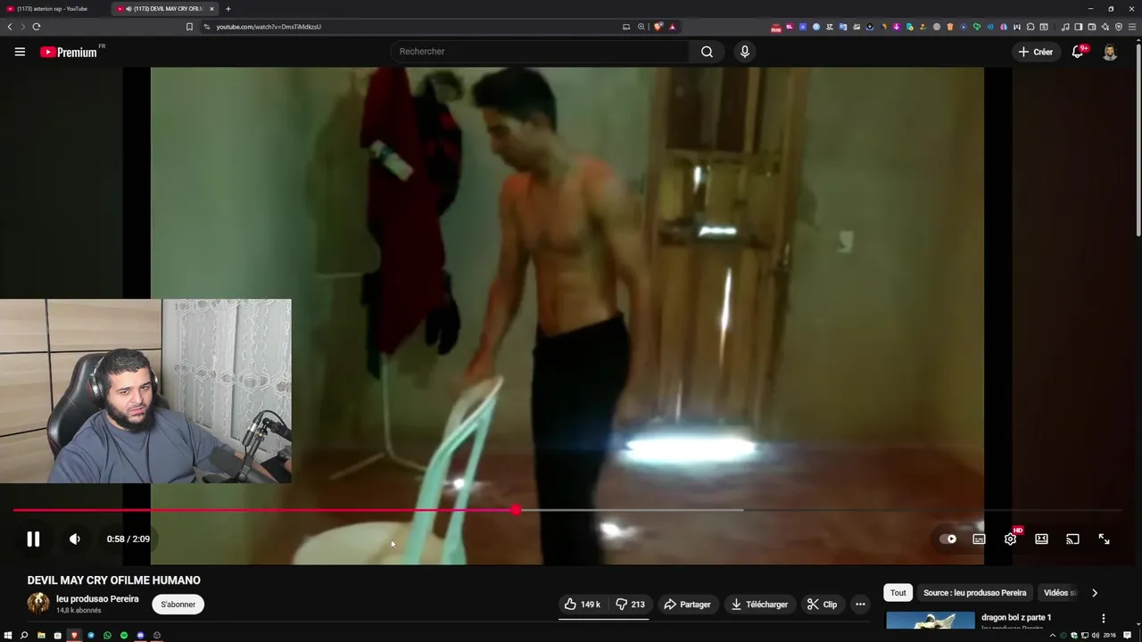The height and width of the screenshot is (642, 1142).
Task: Open the Windows notification center
Action: (1127, 635)
